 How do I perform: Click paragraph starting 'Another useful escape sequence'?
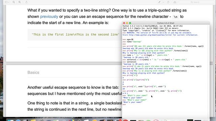pos(74,90)
